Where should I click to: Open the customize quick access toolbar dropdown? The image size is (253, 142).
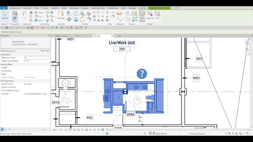pos(86,28)
